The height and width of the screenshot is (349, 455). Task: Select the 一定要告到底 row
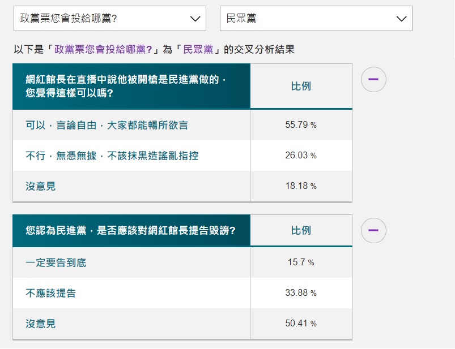coord(182,262)
